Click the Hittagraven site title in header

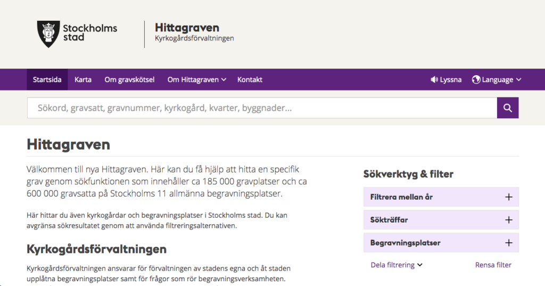tap(187, 28)
